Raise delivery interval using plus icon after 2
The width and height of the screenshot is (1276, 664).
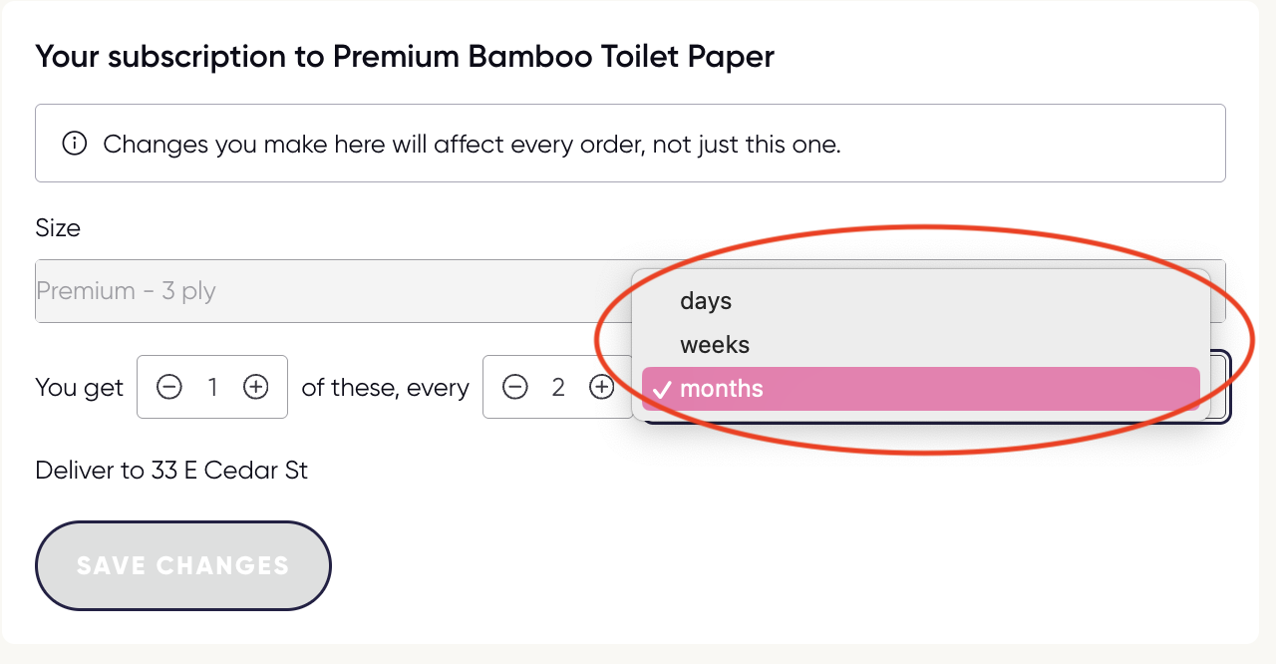(601, 387)
